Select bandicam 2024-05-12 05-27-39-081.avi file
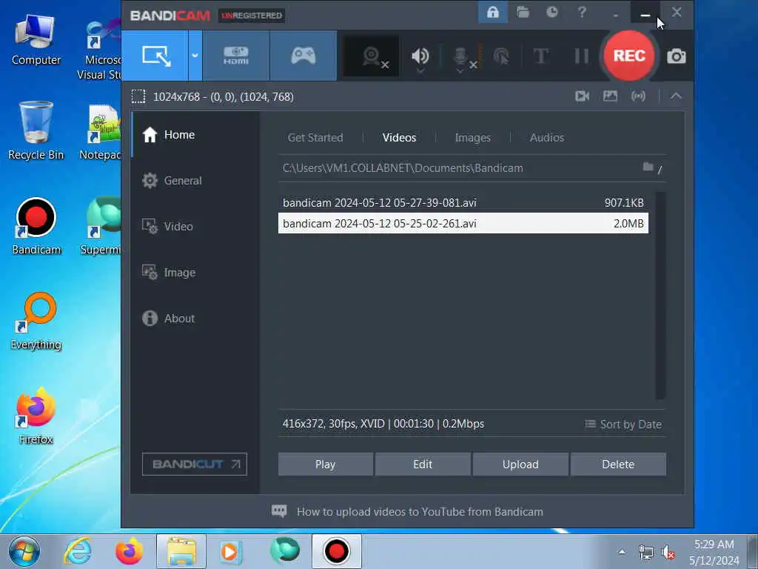Image resolution: width=758 pixels, height=569 pixels. tap(463, 203)
